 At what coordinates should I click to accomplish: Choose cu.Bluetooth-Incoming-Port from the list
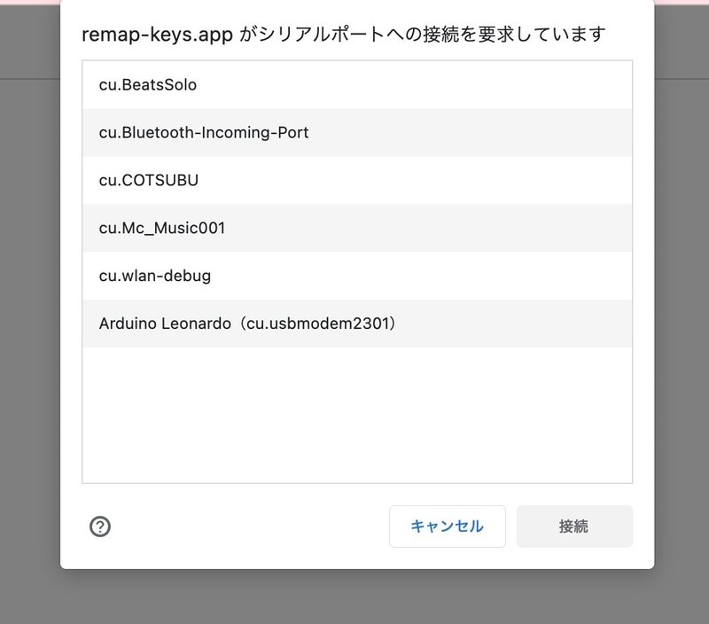click(x=357, y=132)
